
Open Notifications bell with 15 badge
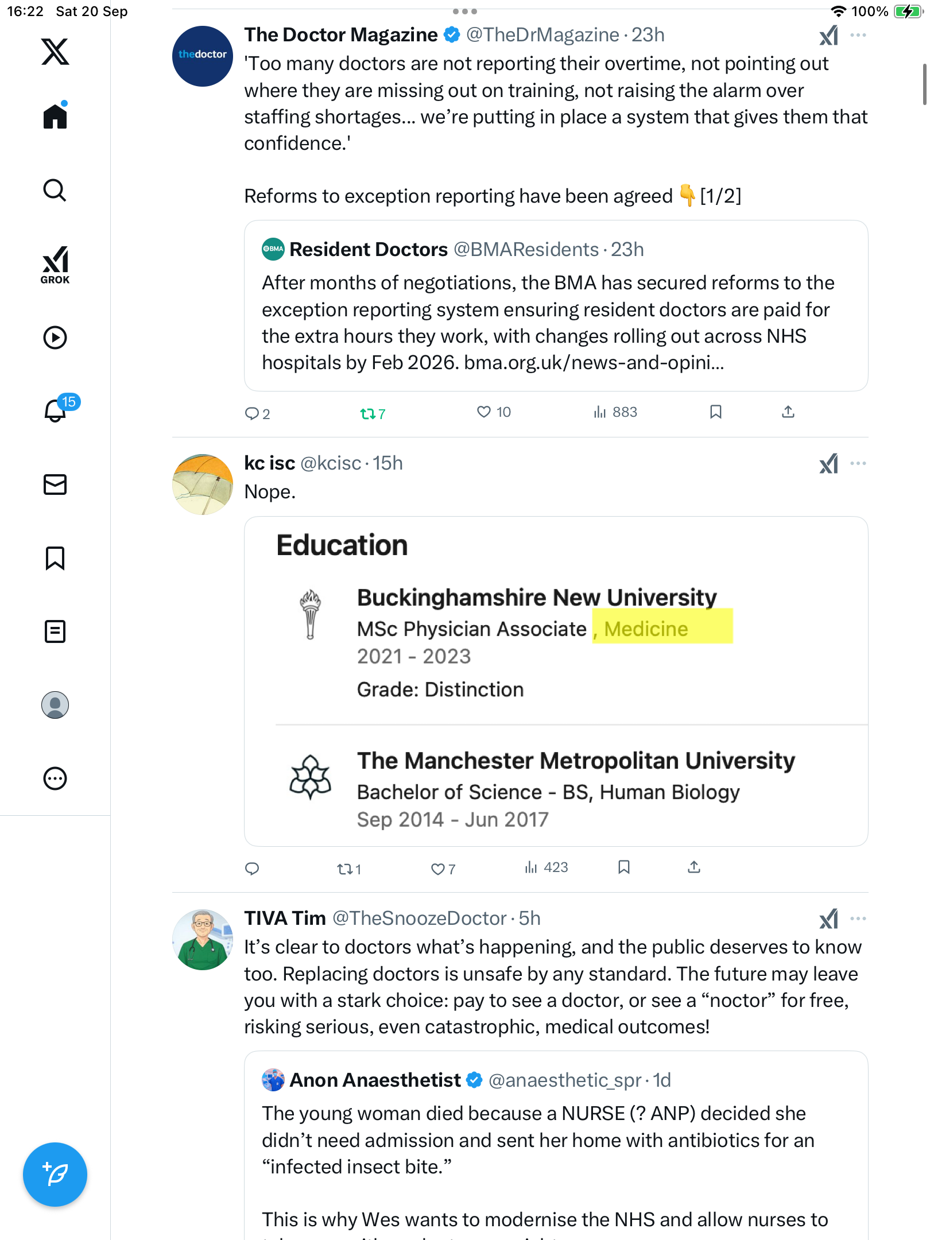point(56,410)
